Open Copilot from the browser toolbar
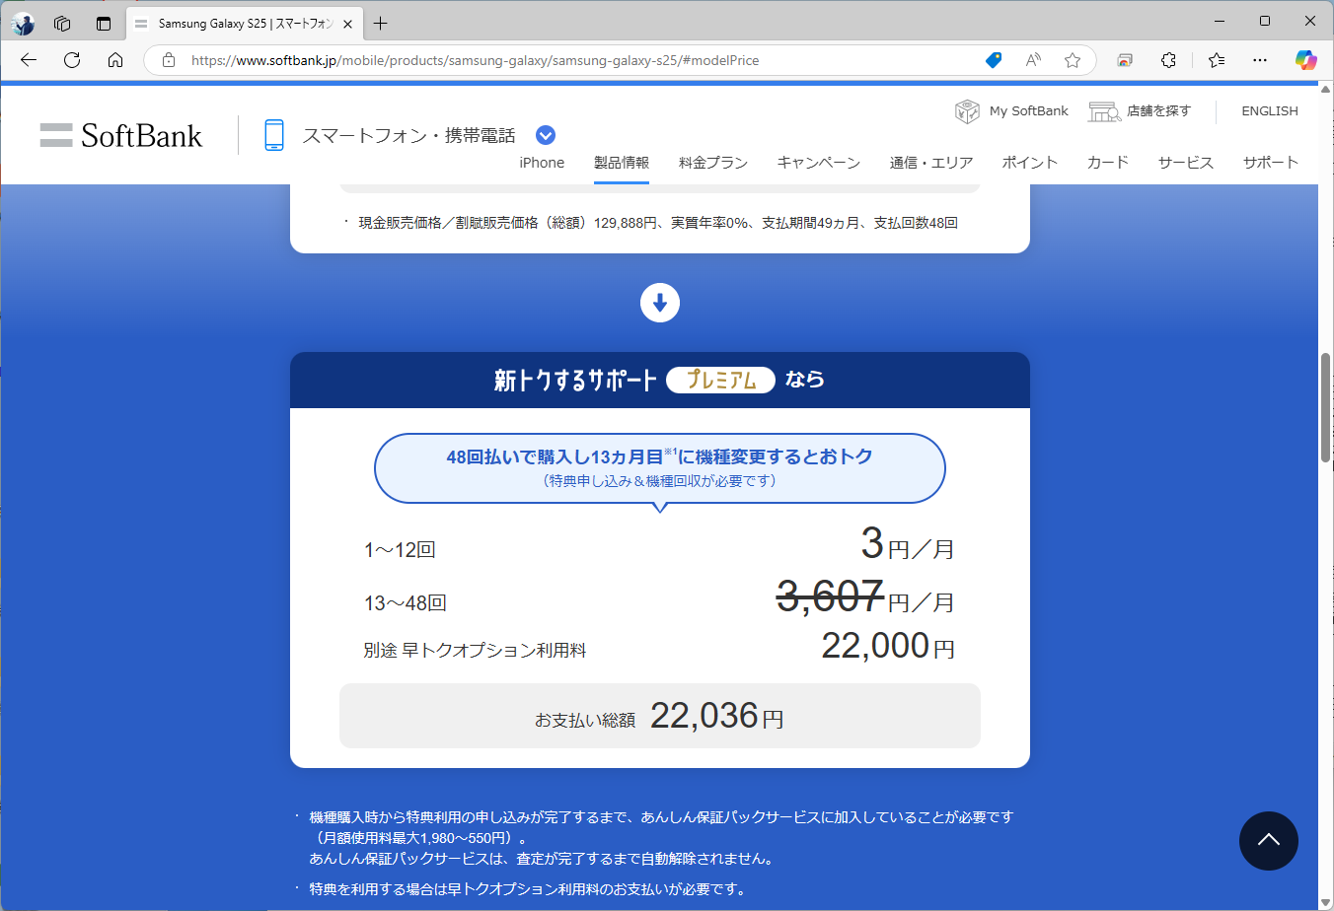This screenshot has height=911, width=1334. (x=1306, y=60)
